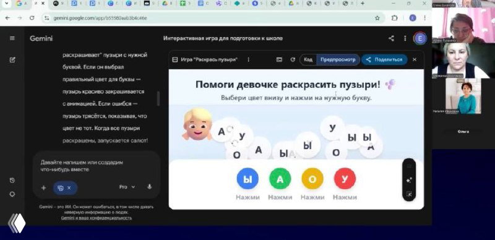Click the chat panel scrollbar thumb

click(158, 98)
